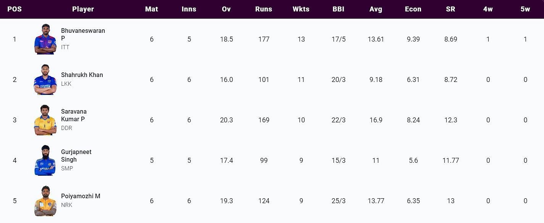The width and height of the screenshot is (544, 223).
Task: Select Saravana Kumar P player photo
Action: (x=45, y=120)
